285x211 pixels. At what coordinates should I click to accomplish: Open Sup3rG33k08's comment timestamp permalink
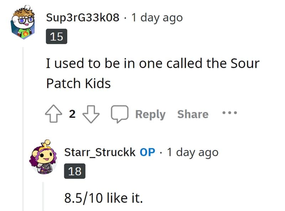157,17
